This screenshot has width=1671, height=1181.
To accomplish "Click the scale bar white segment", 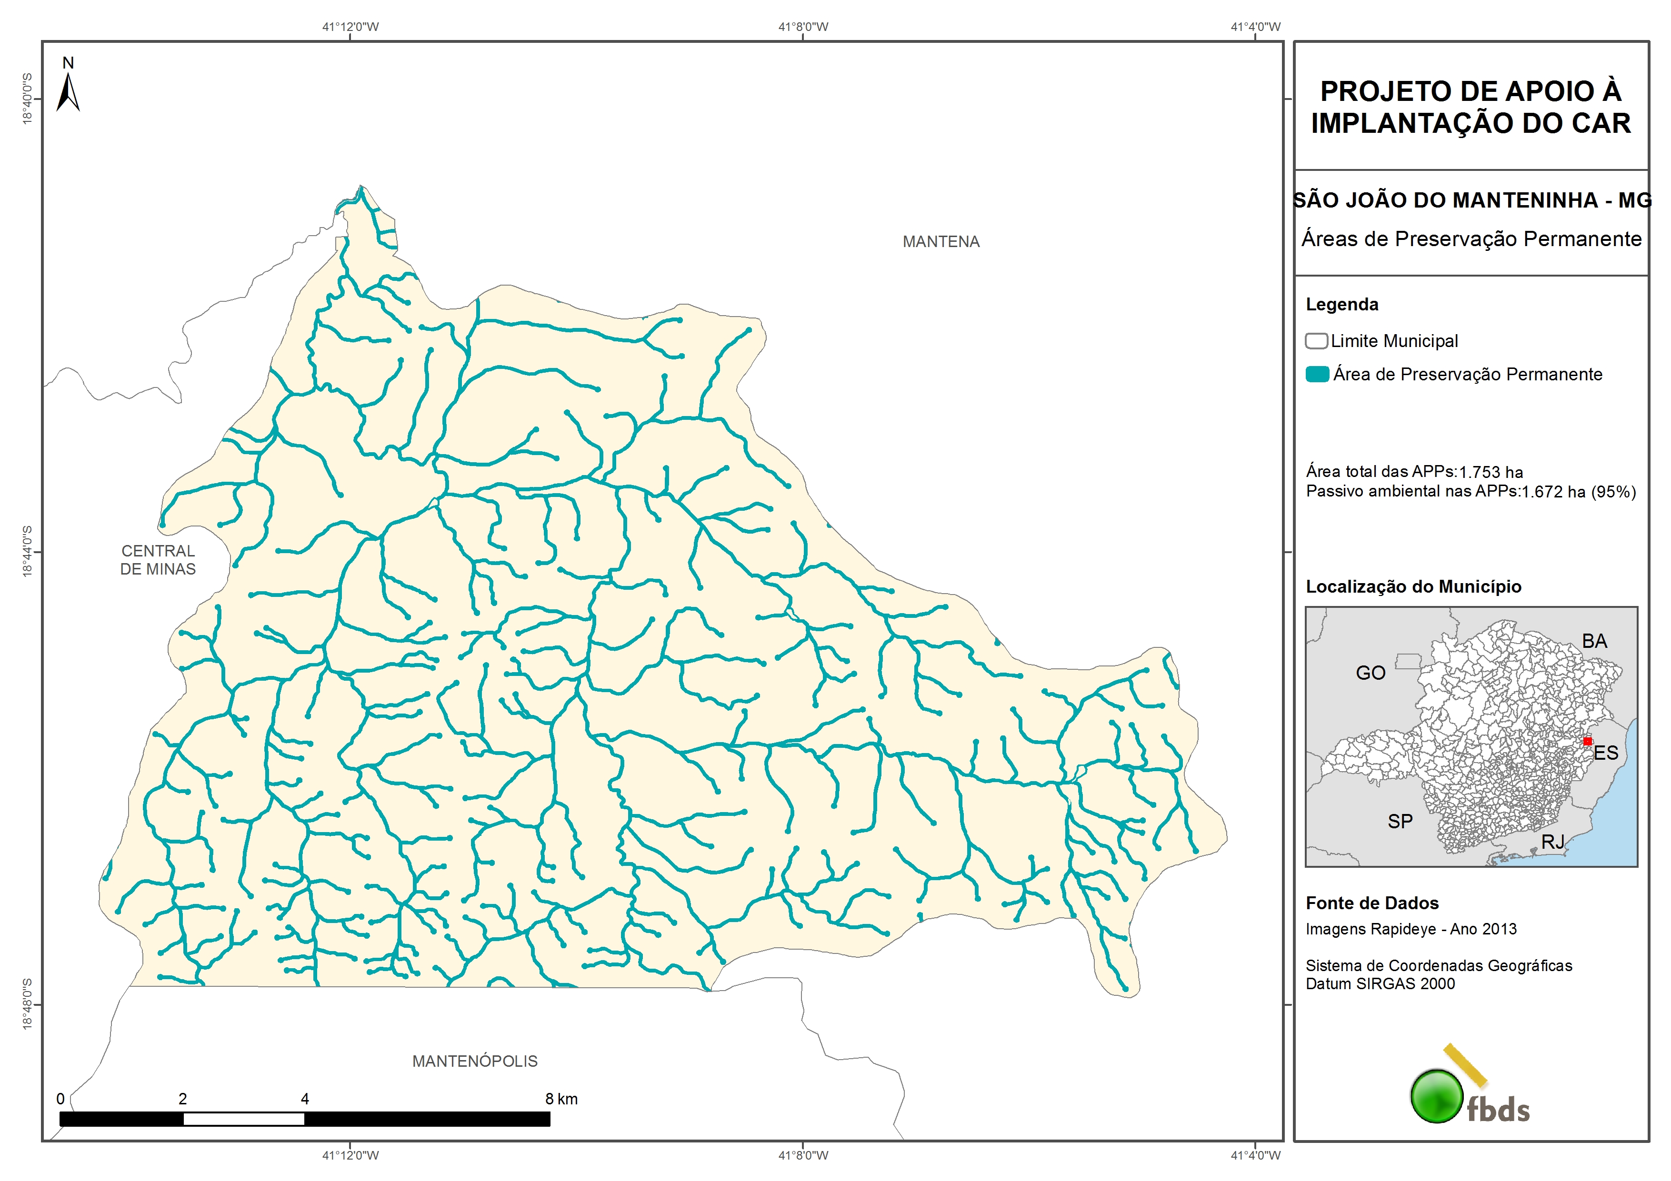I will (x=243, y=1120).
